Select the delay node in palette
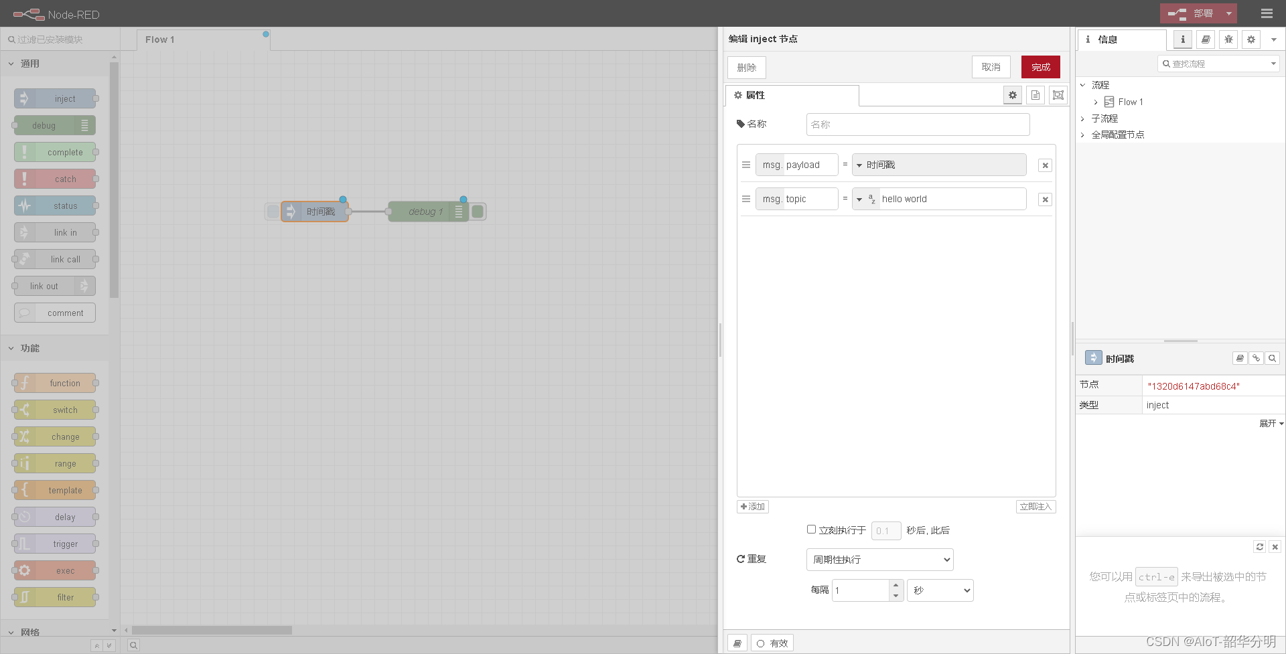The width and height of the screenshot is (1286, 654). tap(55, 517)
